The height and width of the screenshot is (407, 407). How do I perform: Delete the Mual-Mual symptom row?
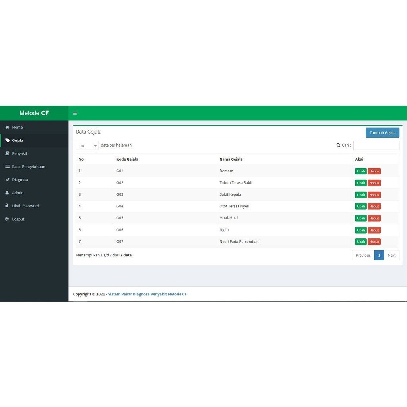pos(374,218)
